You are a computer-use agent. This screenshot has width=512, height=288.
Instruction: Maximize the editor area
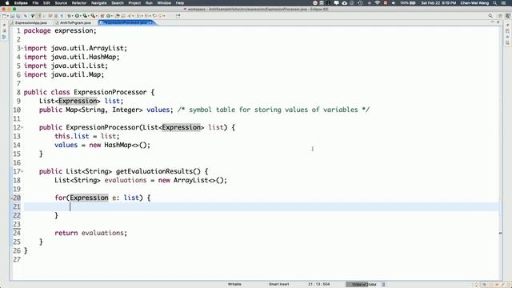point(498,22)
